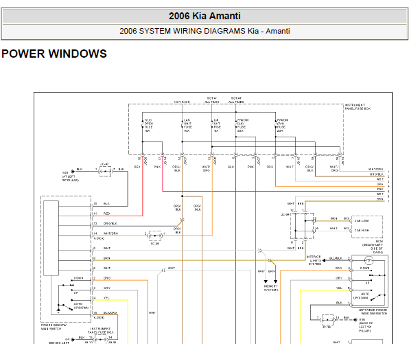Viewport: 409px width, 344px height.
Task: Click the 'POWER WINDOW MAIN SWITCH' label
Action: coord(54,327)
